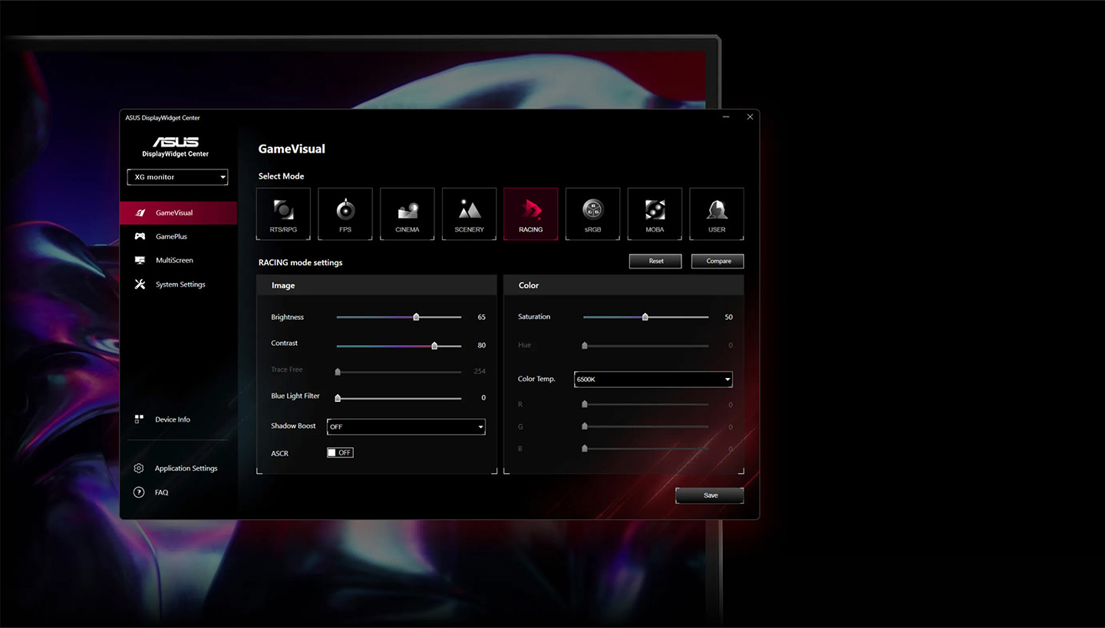Open the GameVisual menu item

click(x=178, y=212)
